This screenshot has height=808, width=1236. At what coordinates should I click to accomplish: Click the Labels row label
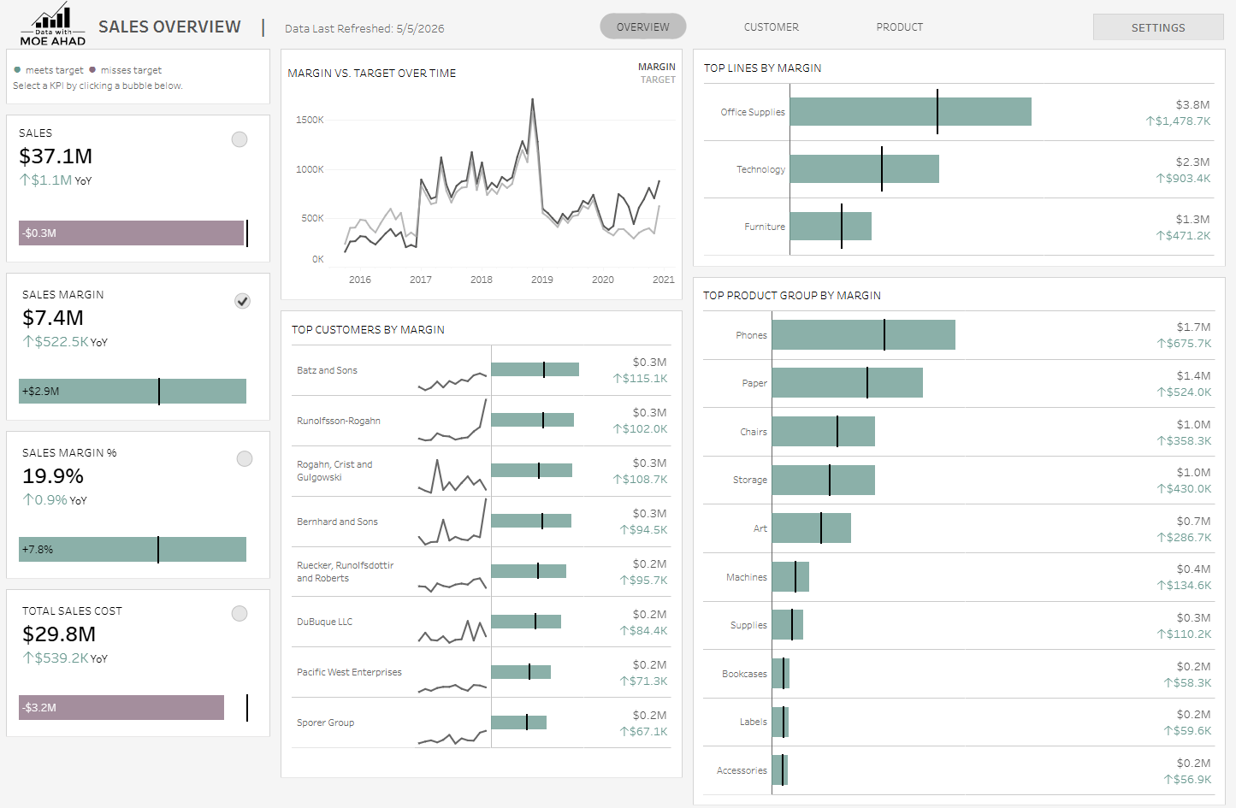point(754,722)
